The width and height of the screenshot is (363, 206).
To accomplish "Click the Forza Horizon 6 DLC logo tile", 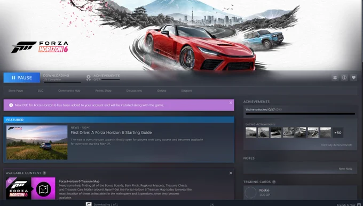I will pos(19,189).
